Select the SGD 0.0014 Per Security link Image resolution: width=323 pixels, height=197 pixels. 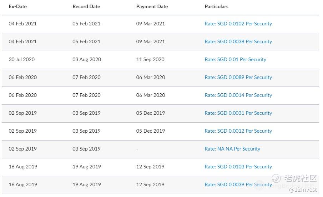tap(238, 95)
